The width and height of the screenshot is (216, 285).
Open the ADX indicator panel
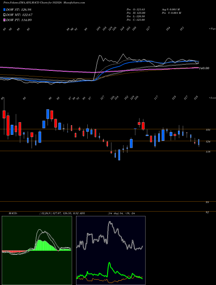pos(111,250)
